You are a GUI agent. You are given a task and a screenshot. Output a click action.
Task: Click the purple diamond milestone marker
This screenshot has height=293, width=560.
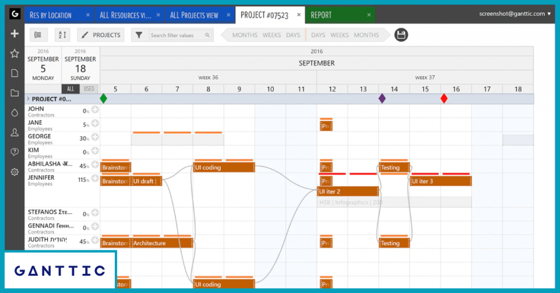coord(382,98)
